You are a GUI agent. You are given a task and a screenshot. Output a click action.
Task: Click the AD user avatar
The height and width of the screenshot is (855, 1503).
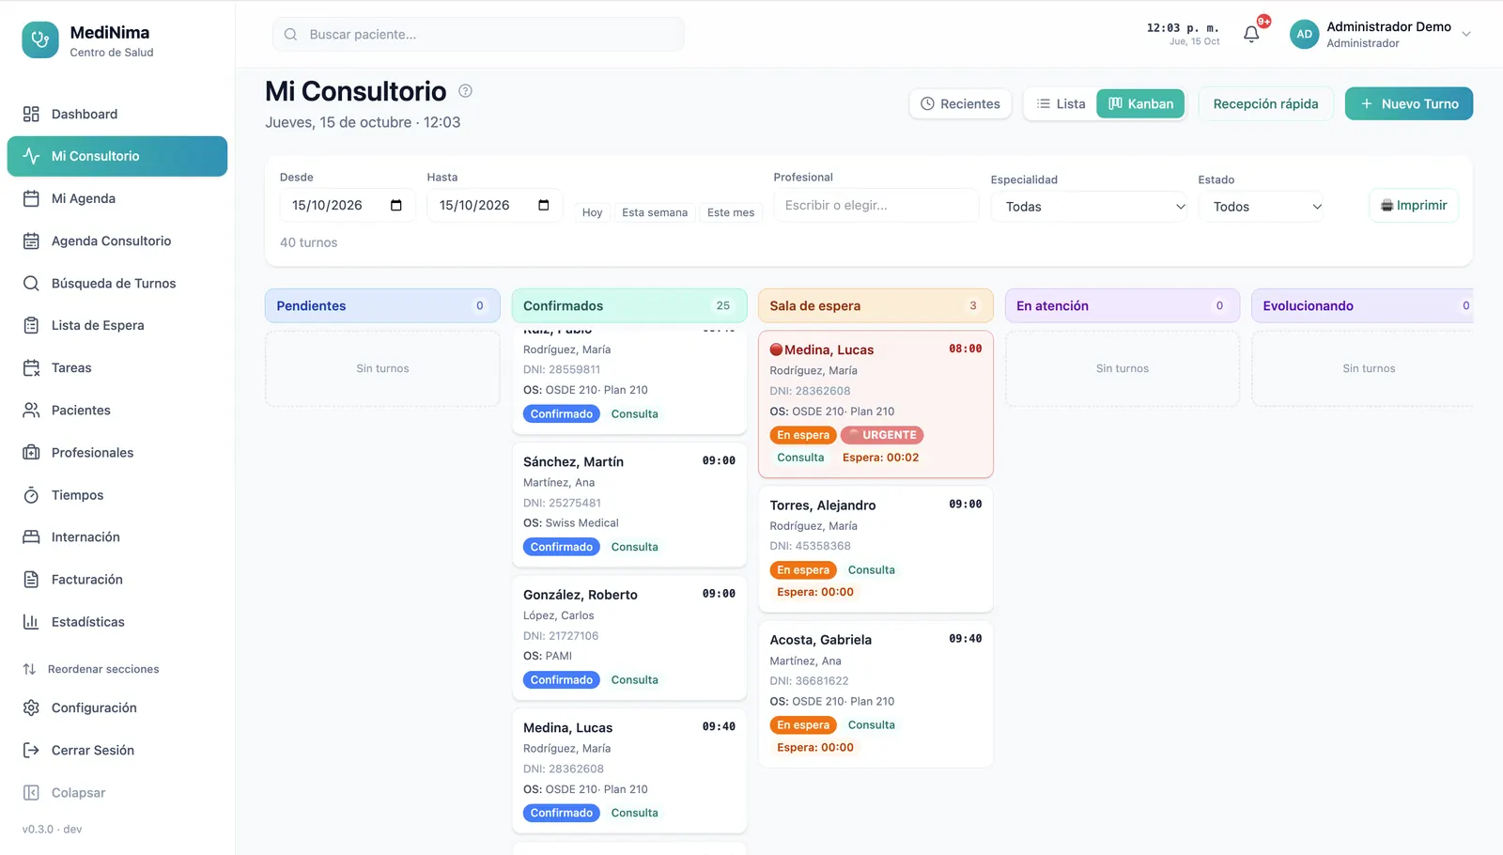(1304, 34)
